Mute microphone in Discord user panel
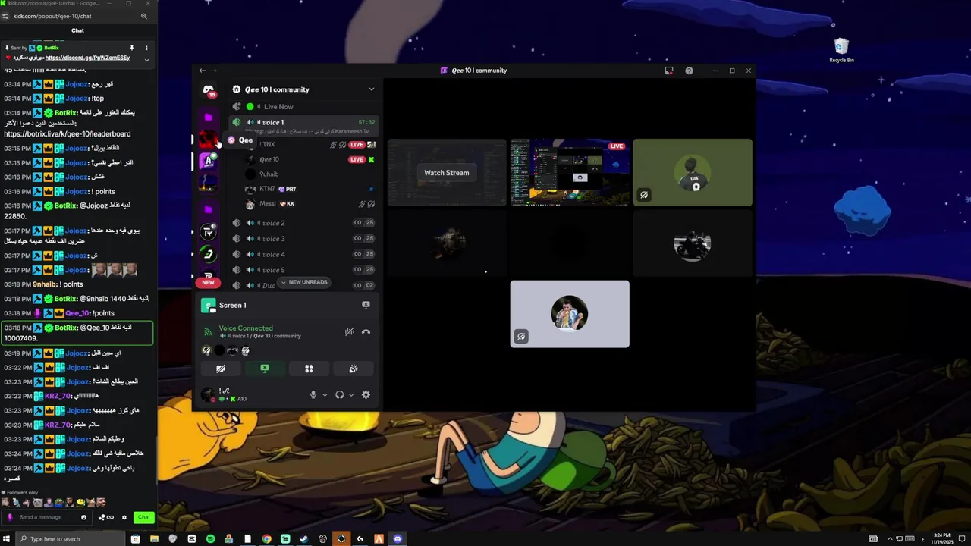Viewport: 971px width, 546px height. coord(313,395)
